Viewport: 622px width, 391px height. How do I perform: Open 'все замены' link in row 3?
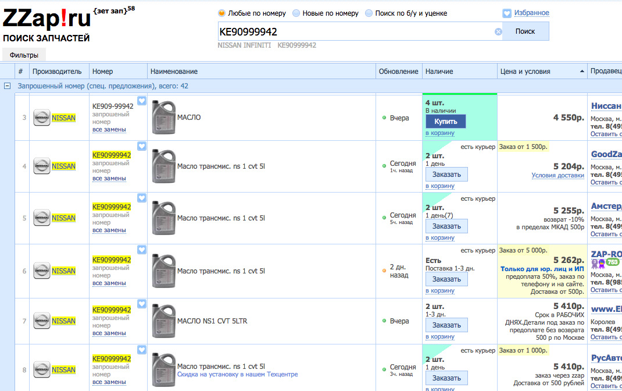pyautogui.click(x=109, y=129)
